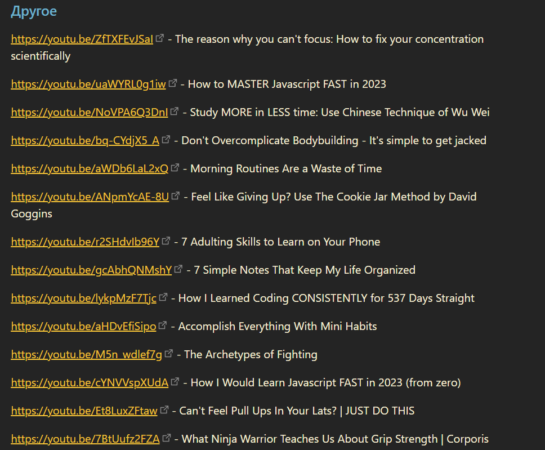Click external-link icon beside ANpmYcAE-8U URL

point(176,196)
